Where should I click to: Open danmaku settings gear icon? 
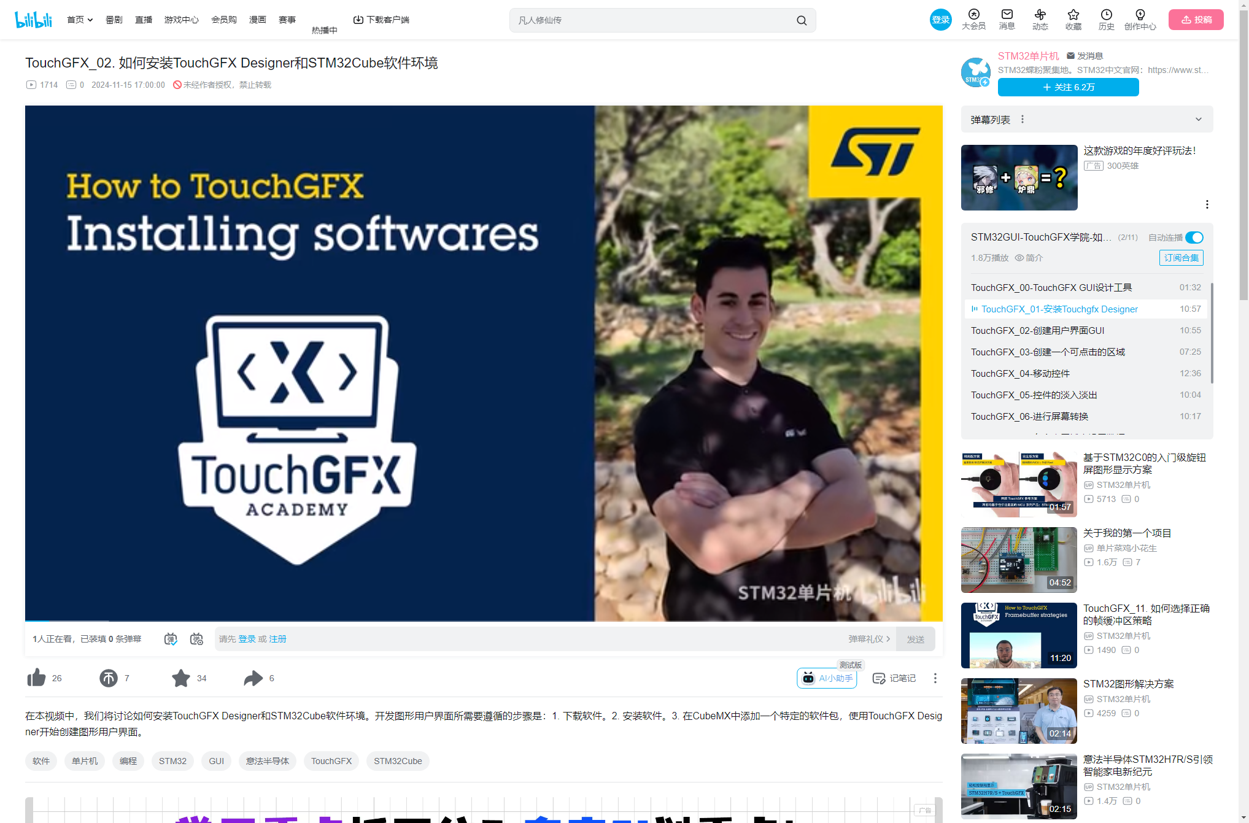196,639
